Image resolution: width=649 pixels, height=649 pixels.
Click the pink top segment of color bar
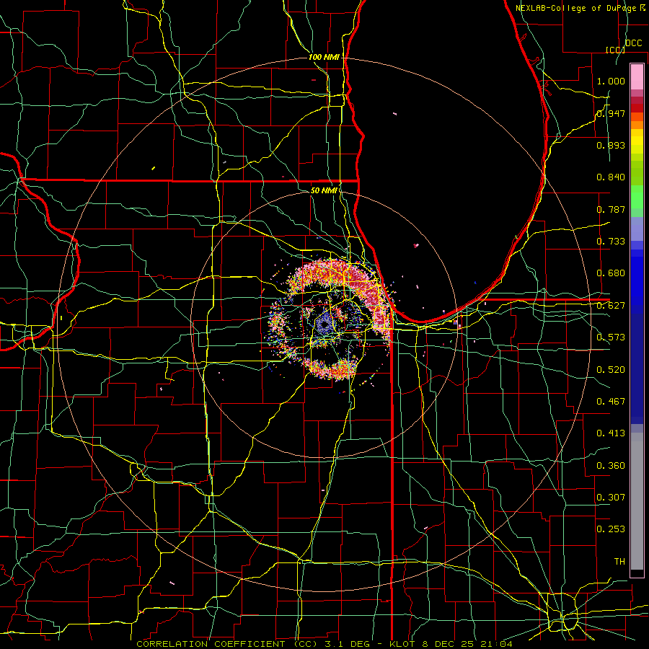click(637, 76)
